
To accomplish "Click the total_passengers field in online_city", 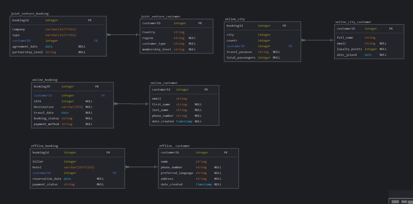I will coord(241,58).
